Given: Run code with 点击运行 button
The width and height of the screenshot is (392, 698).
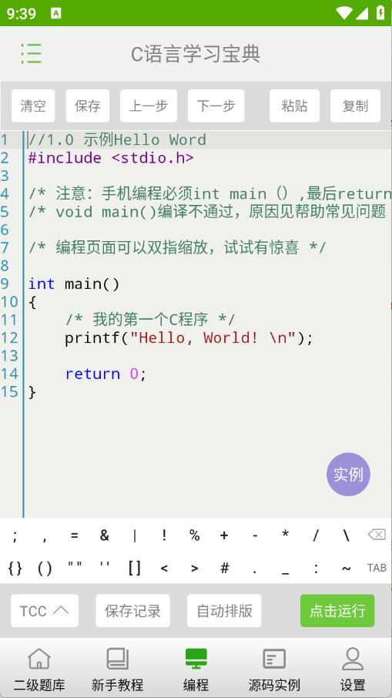Looking at the screenshot, I should coord(337,611).
